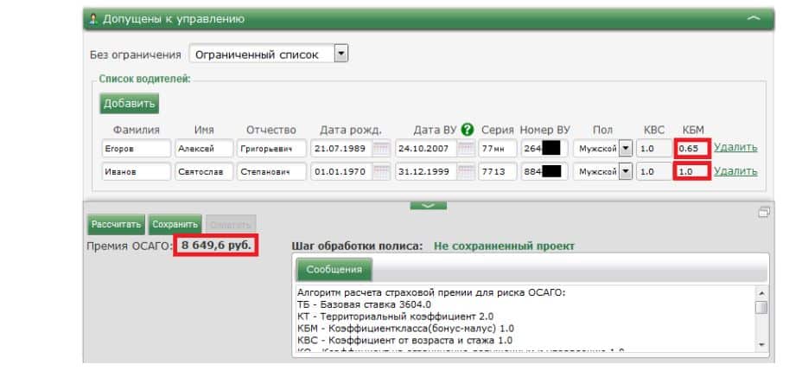
Task: Click the Рассчитать button
Action: (x=117, y=225)
